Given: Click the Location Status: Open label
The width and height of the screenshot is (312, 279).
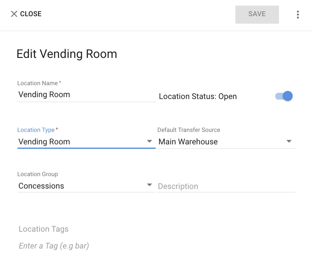Looking at the screenshot, I should (x=198, y=97).
